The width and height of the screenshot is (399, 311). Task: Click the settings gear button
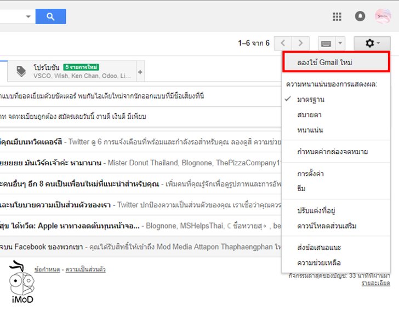(x=372, y=43)
